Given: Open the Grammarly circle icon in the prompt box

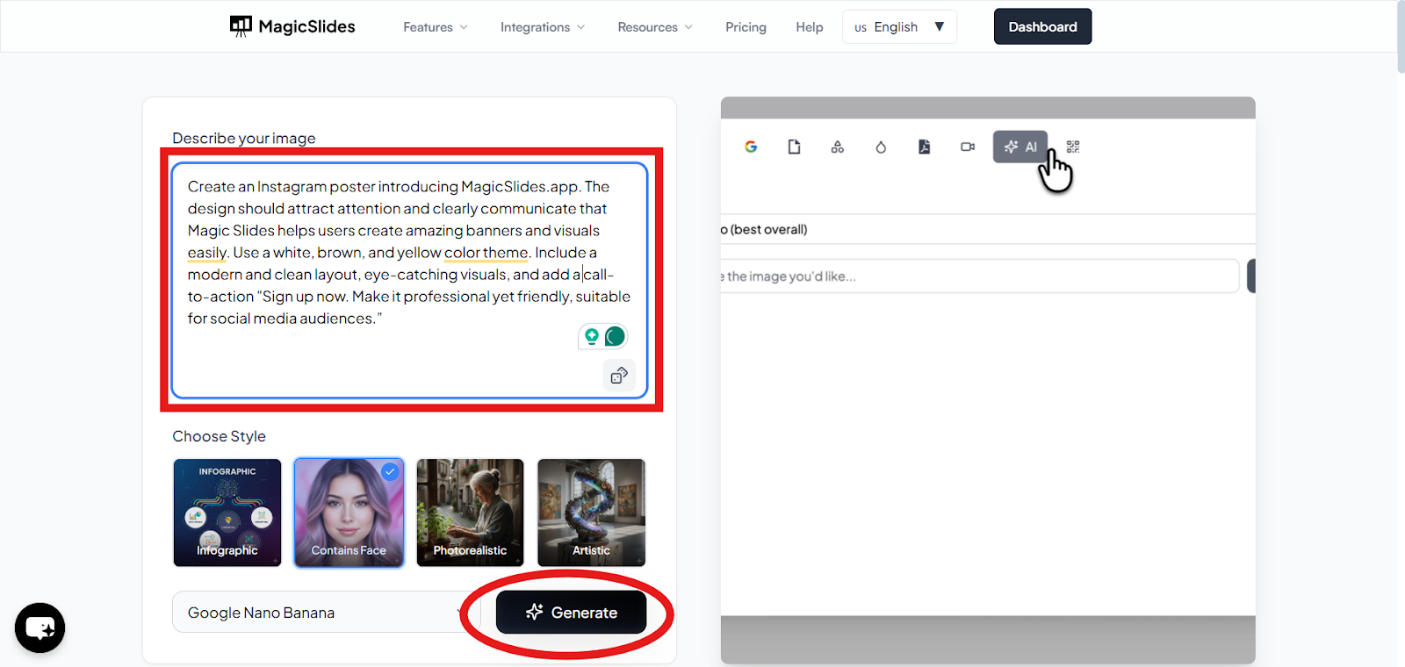Looking at the screenshot, I should (x=615, y=336).
